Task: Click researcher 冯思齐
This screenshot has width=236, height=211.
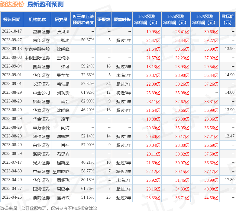Action: tap(63, 154)
